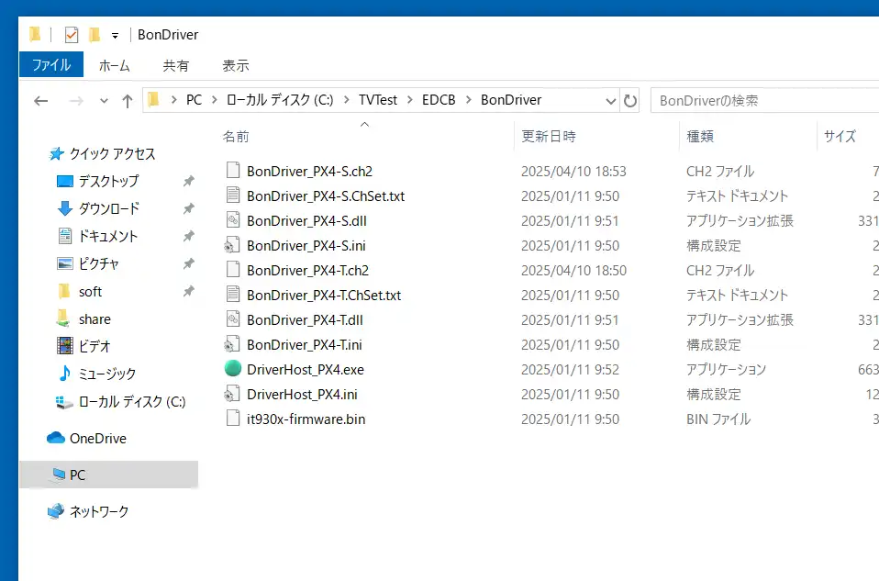
Task: Sort files by 名前 column
Action: click(236, 137)
